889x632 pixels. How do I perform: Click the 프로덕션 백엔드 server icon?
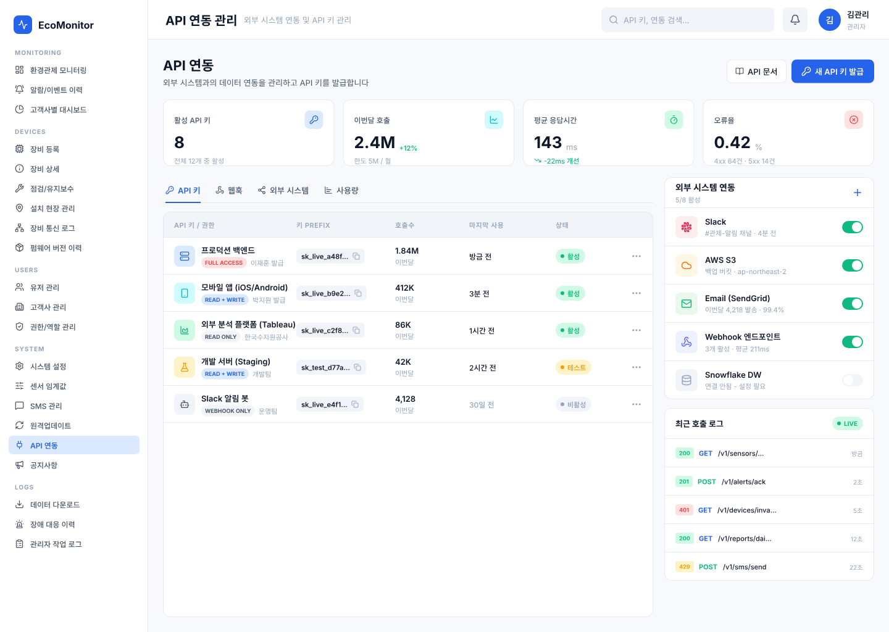(x=185, y=256)
